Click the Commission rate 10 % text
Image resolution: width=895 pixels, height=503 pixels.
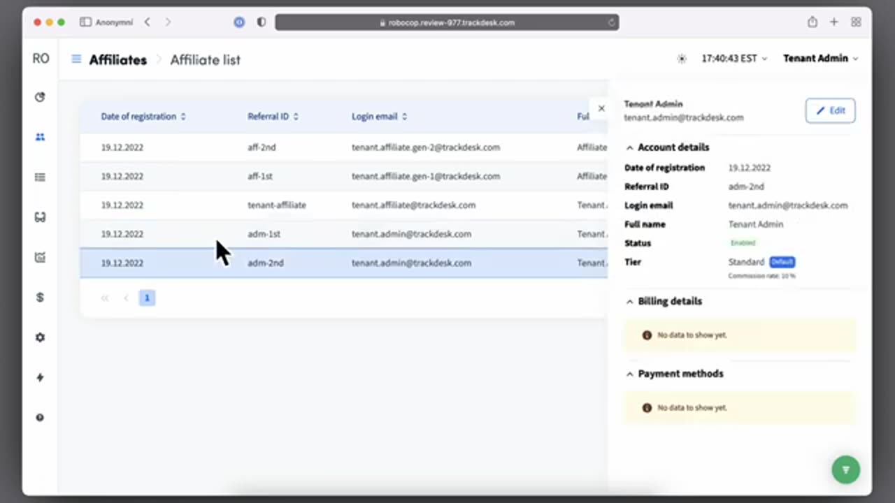(761, 276)
